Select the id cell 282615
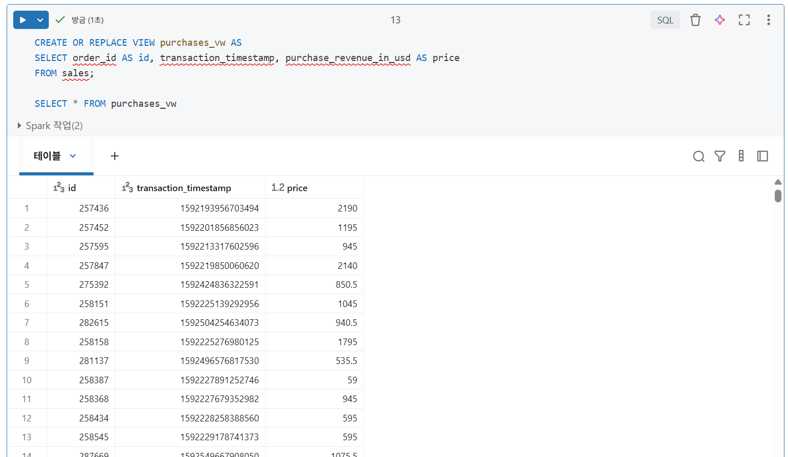 point(81,323)
